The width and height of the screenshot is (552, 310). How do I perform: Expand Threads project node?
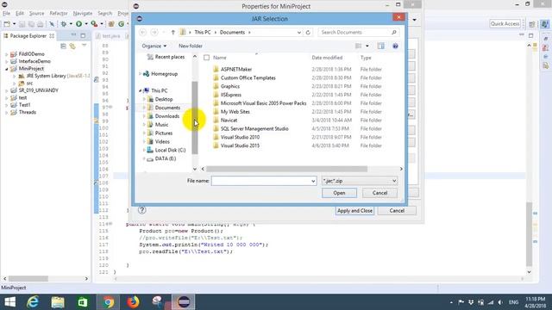(6, 113)
